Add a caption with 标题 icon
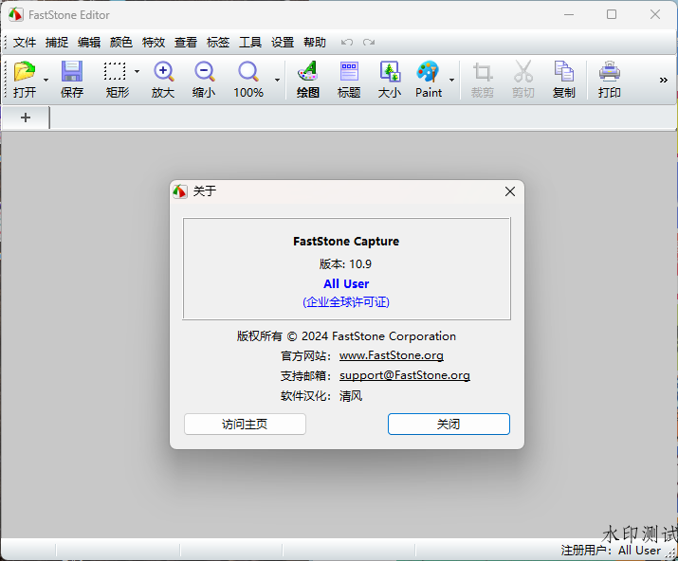 (x=349, y=72)
